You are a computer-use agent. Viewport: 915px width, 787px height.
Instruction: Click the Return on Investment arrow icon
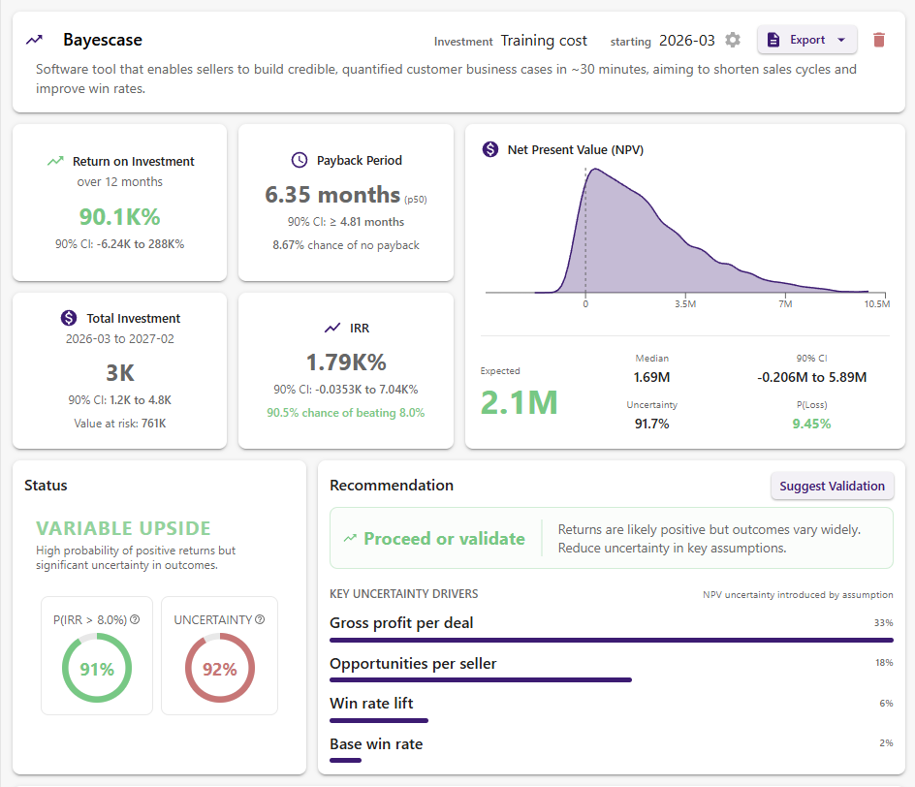55,162
